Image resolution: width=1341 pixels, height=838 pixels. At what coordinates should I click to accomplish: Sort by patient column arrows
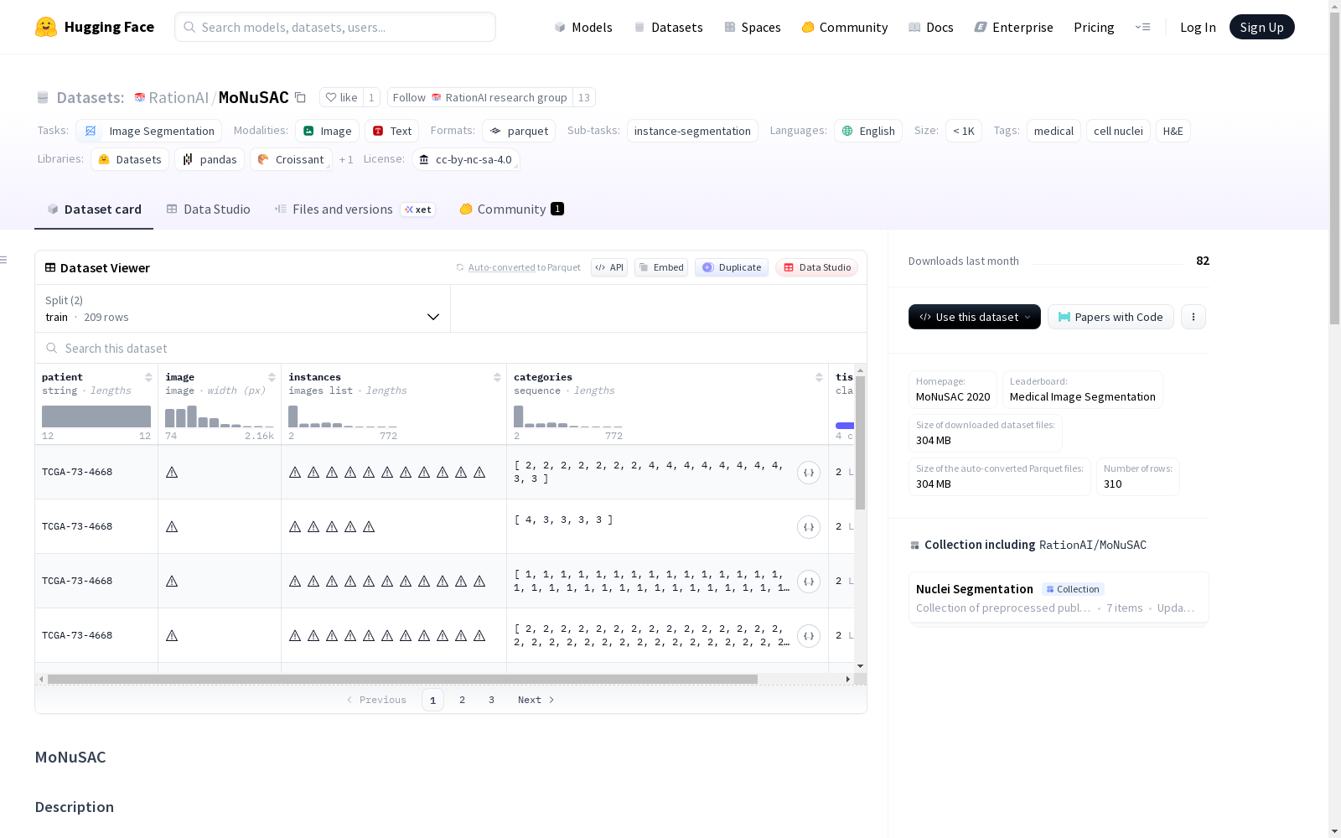coord(148,377)
